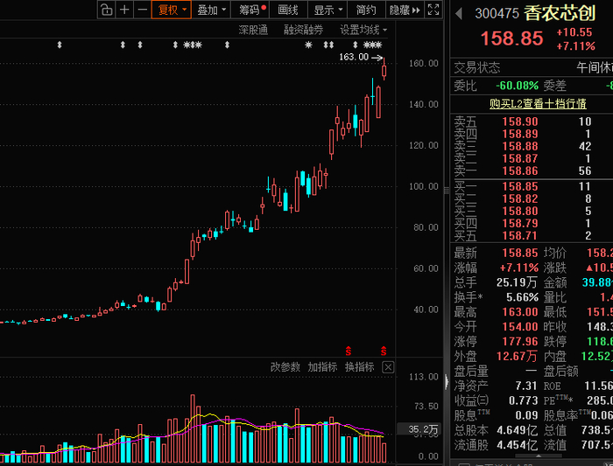Click the 卖三 price 158.88
The height and width of the screenshot is (466, 613).
(520, 146)
